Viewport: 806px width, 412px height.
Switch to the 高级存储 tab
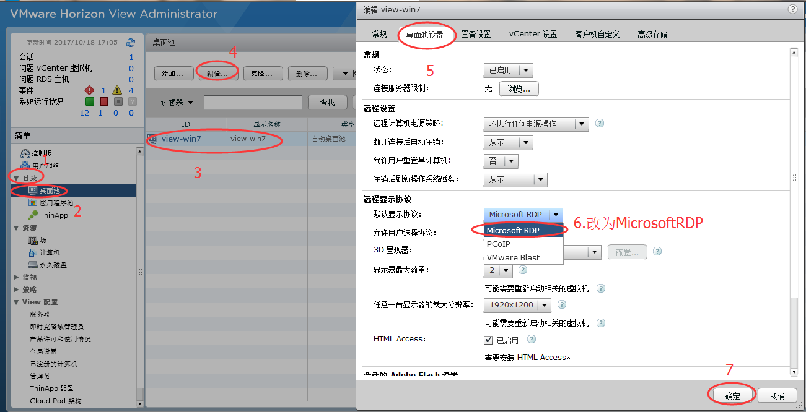point(652,34)
